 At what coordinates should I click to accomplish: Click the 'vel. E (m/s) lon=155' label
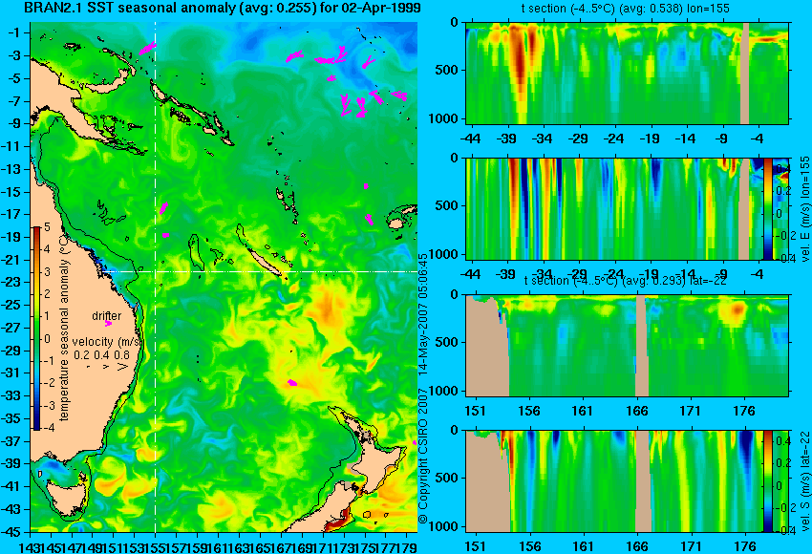805,208
